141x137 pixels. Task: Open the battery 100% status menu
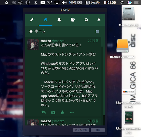click(x=76, y=3)
